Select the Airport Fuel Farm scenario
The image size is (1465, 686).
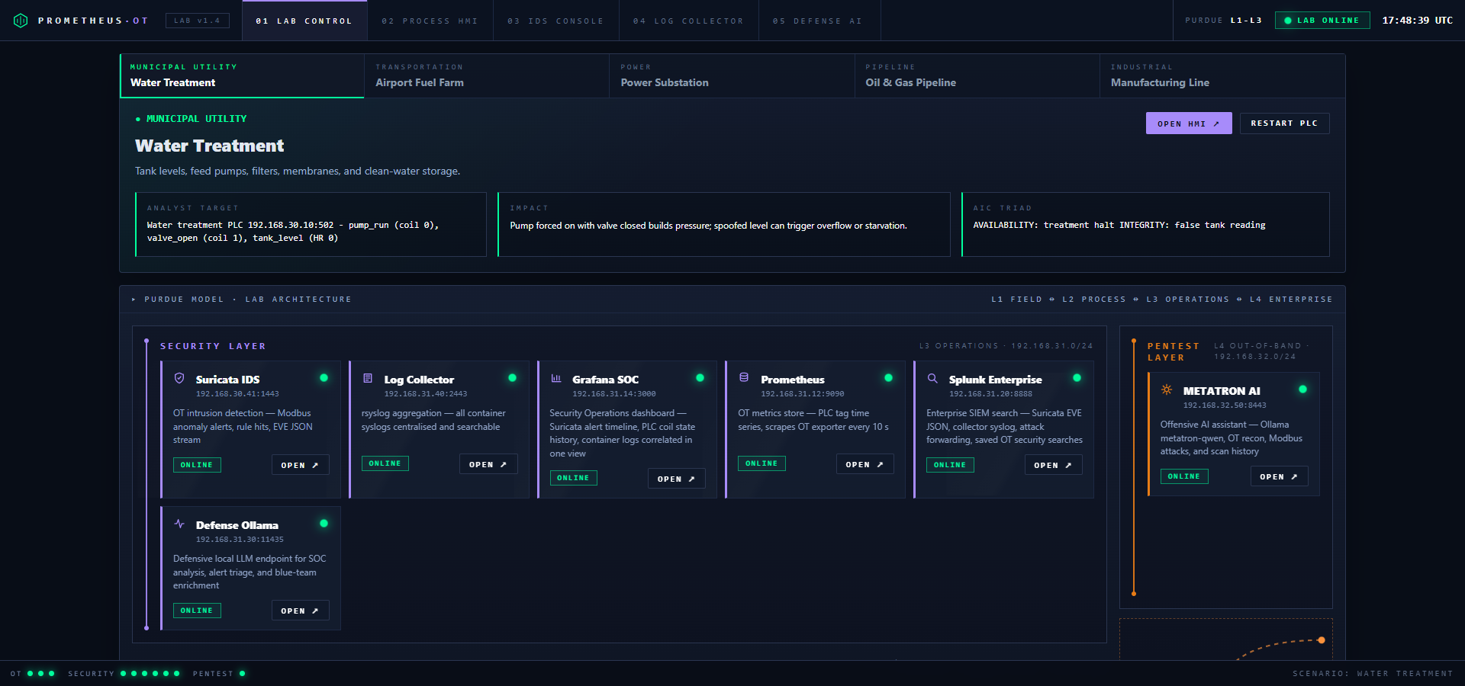487,75
